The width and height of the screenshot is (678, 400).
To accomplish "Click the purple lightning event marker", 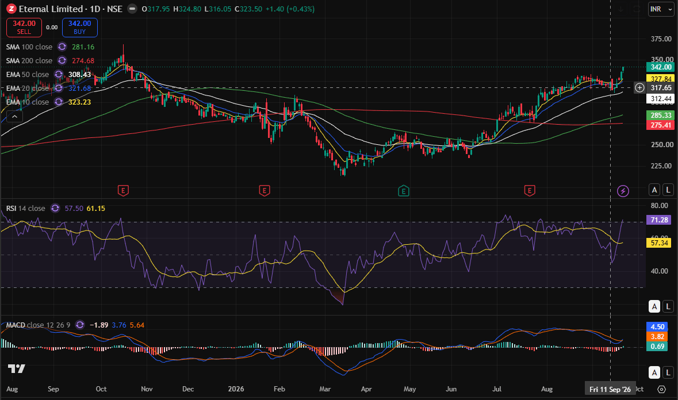I will point(623,190).
